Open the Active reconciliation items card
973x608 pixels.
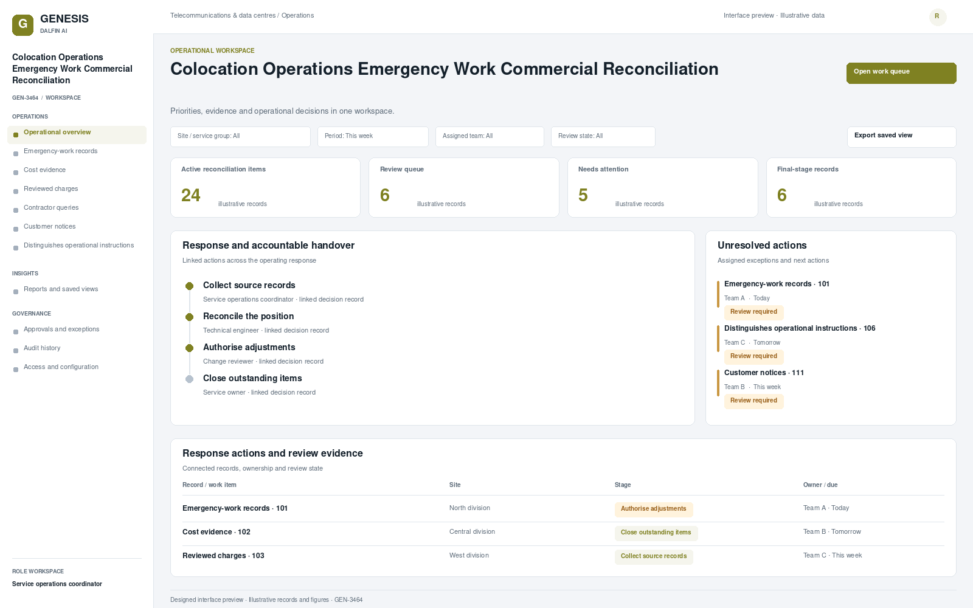coord(265,188)
